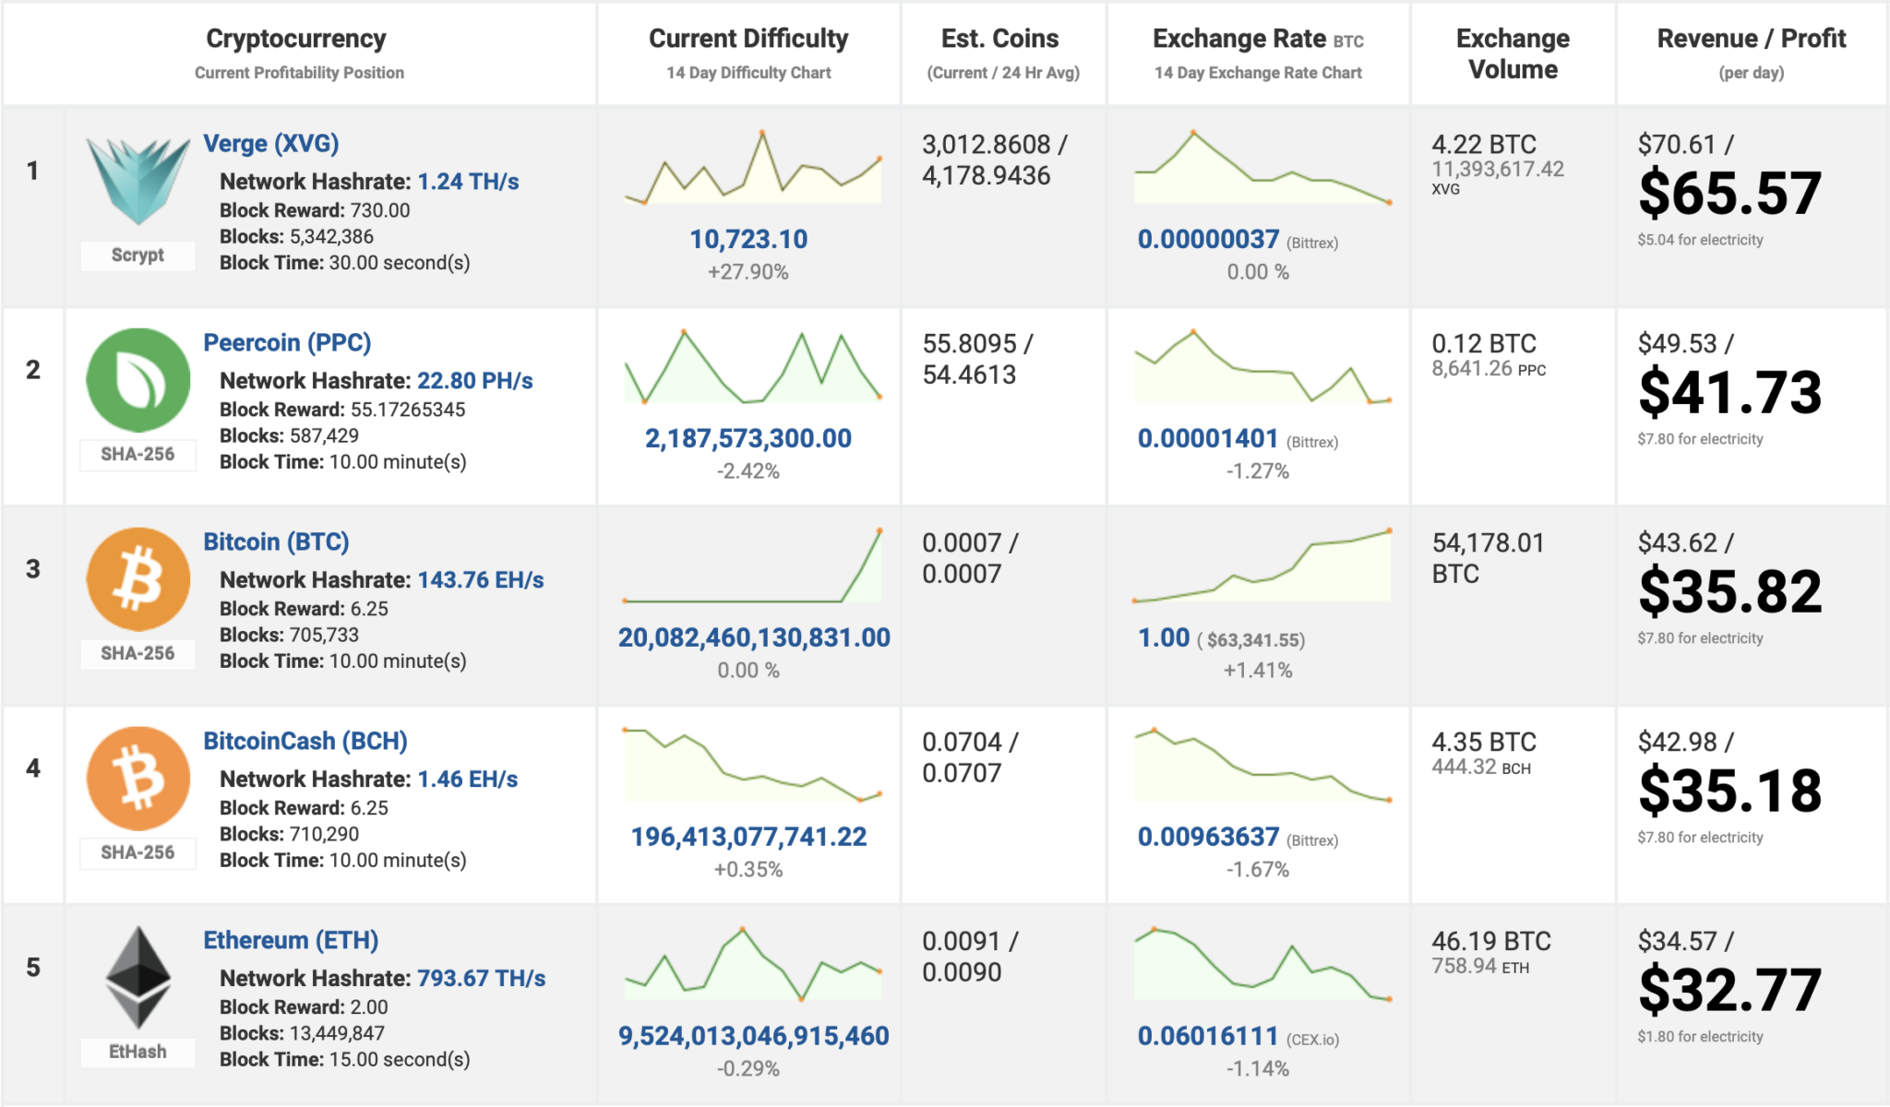Viewport: 1890px width, 1107px height.
Task: Click the Bitcoin orange logo icon
Action: (138, 579)
